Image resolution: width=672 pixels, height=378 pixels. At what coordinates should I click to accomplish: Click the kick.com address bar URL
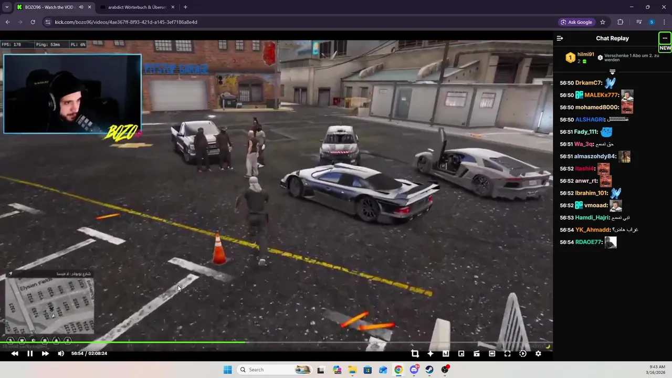click(126, 22)
